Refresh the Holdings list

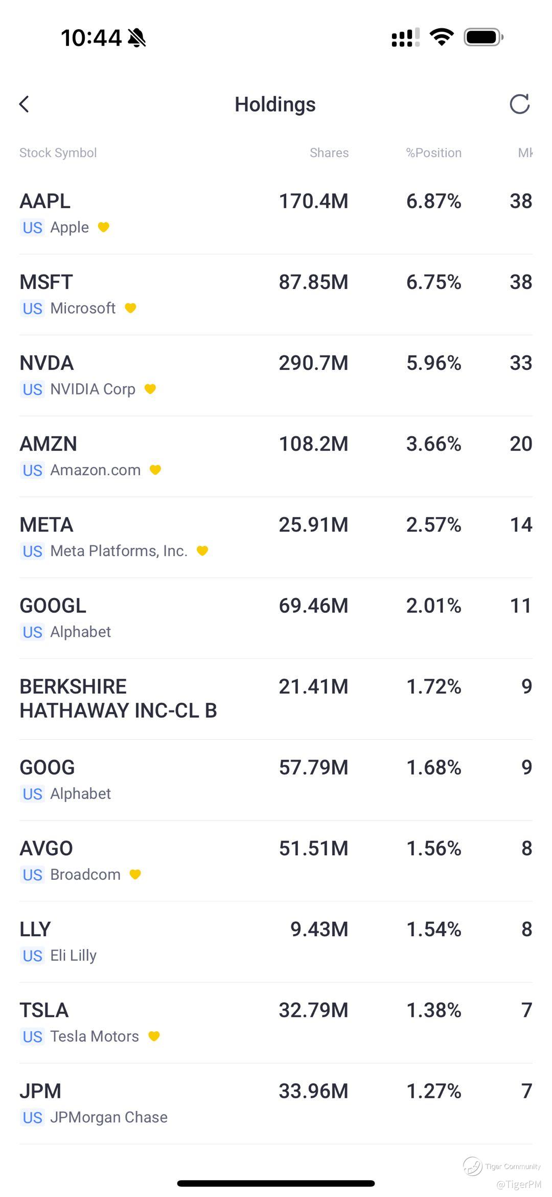point(519,104)
